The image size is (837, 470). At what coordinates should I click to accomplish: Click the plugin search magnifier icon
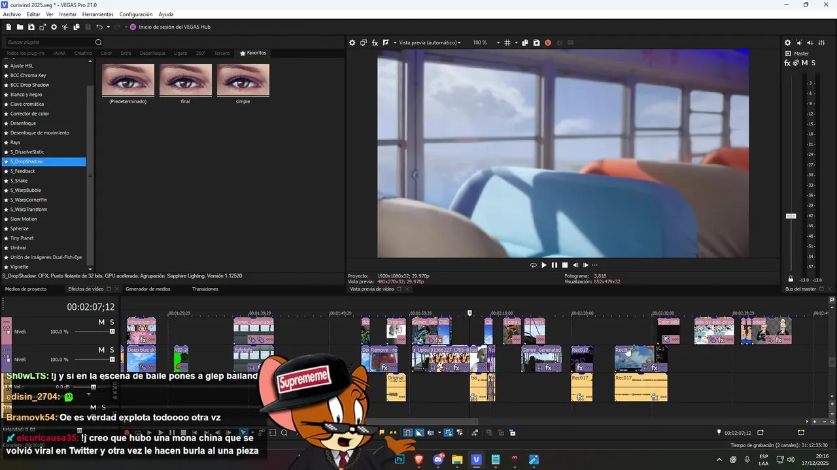tap(99, 42)
